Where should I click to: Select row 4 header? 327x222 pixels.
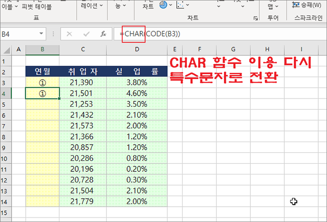click(x=6, y=94)
